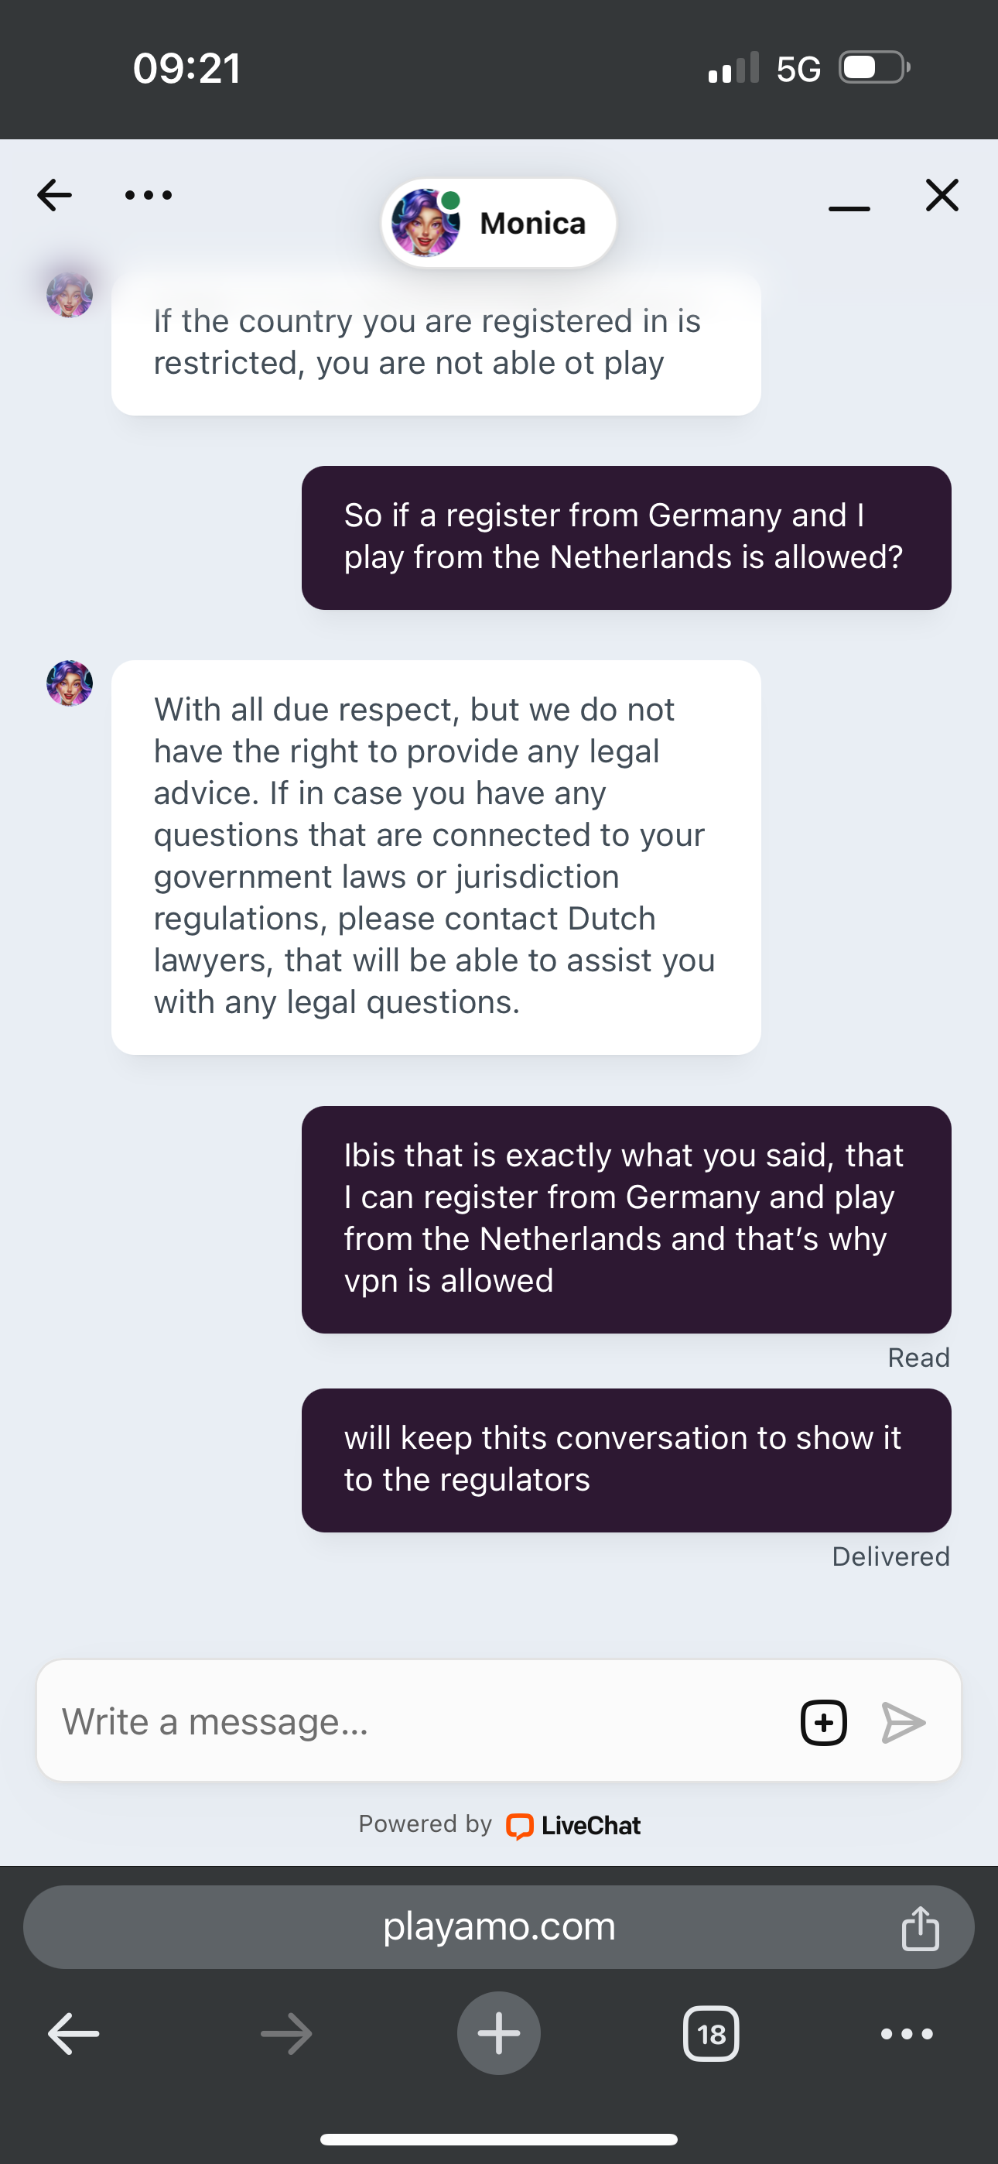Tap the browser share icon
Viewport: 998px width, 2164px height.
click(920, 1927)
